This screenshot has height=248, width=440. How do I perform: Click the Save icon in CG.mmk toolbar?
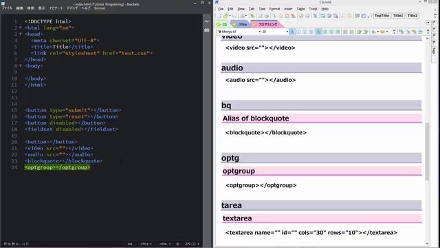pyautogui.click(x=234, y=16)
